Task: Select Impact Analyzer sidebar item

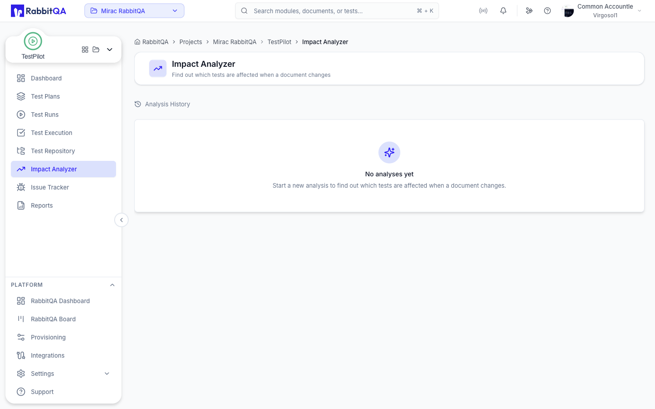Action: coord(63,169)
